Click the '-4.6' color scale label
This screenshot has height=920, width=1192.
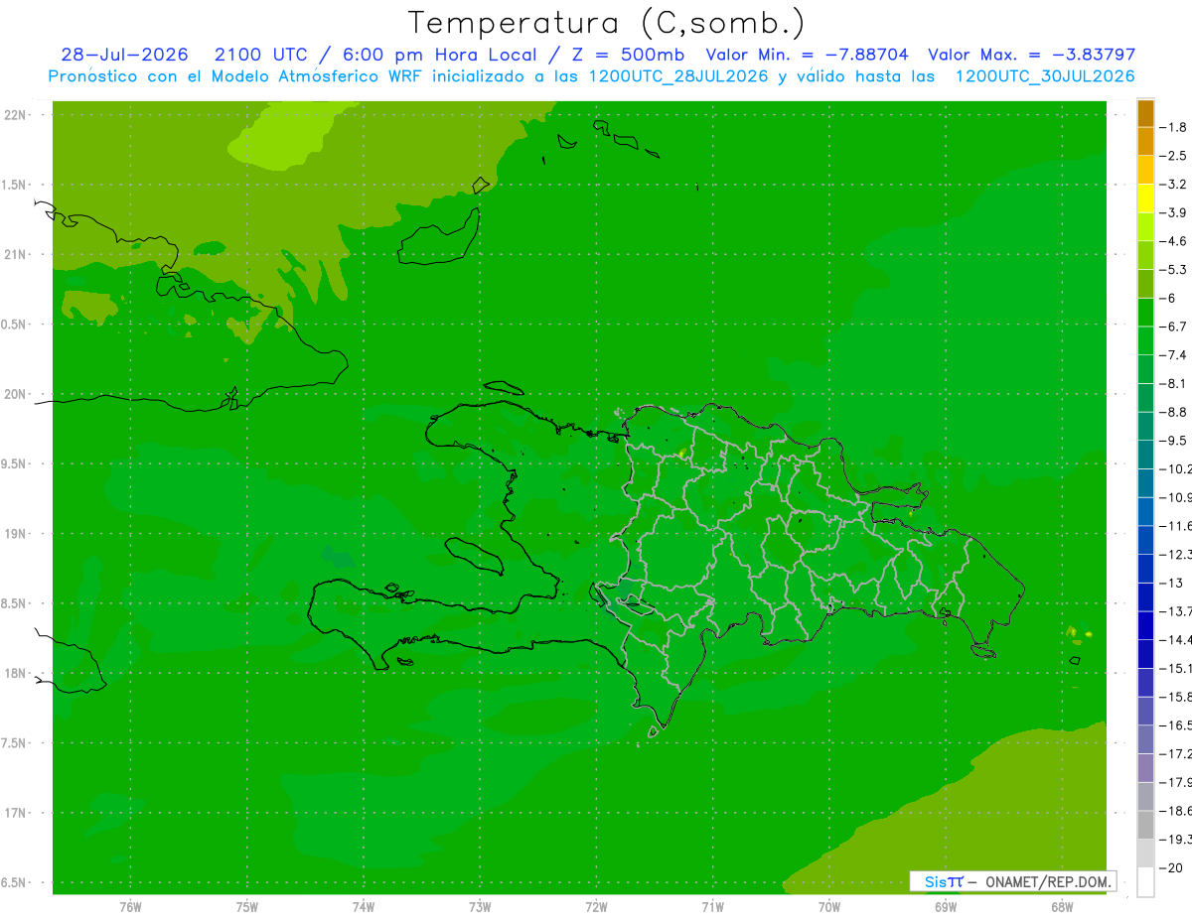click(x=1175, y=241)
